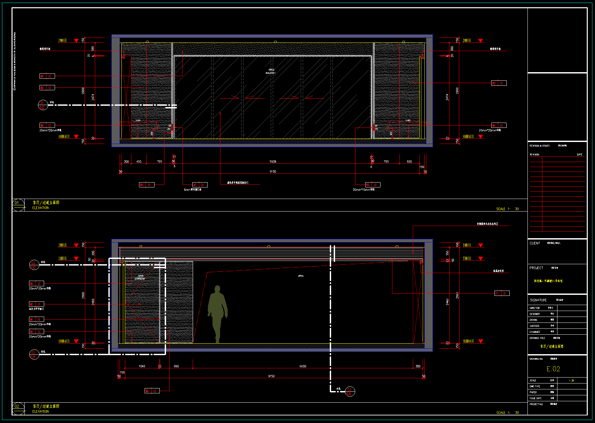Select the REVISION & ISSUES heading
The height and width of the screenshot is (423, 595).
[539, 146]
